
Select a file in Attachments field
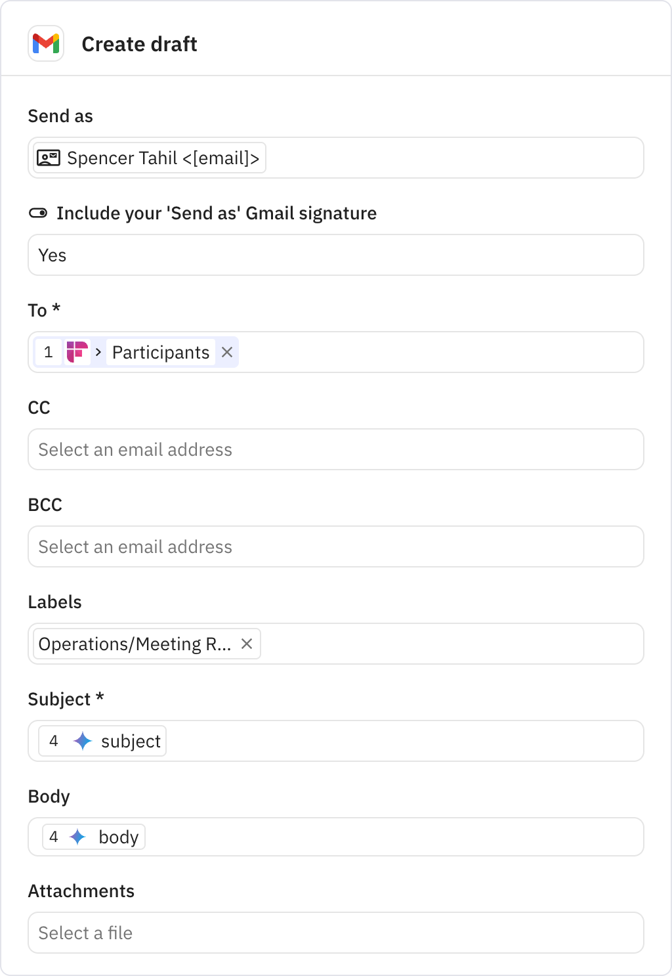[x=335, y=933]
